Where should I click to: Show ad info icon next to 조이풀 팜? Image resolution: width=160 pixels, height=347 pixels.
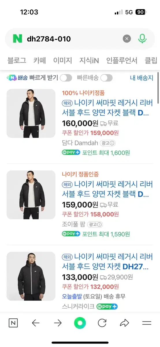95,224
